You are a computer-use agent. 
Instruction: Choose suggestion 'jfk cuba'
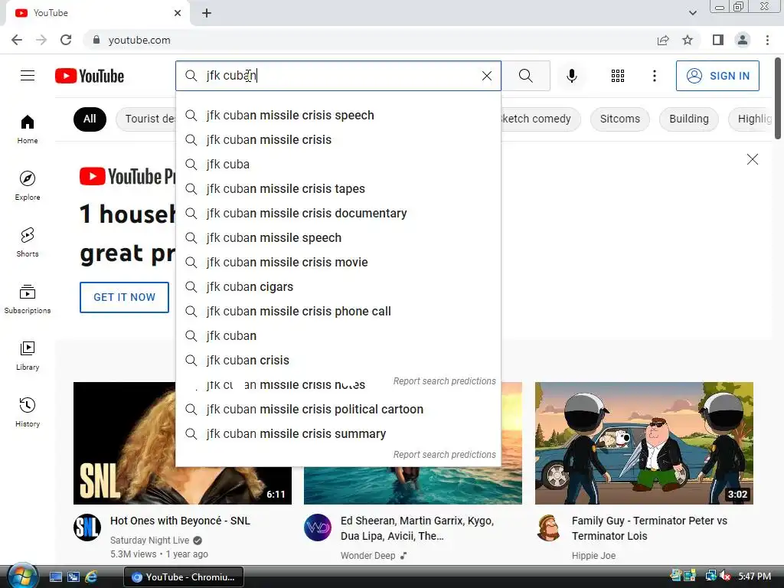coord(338,165)
